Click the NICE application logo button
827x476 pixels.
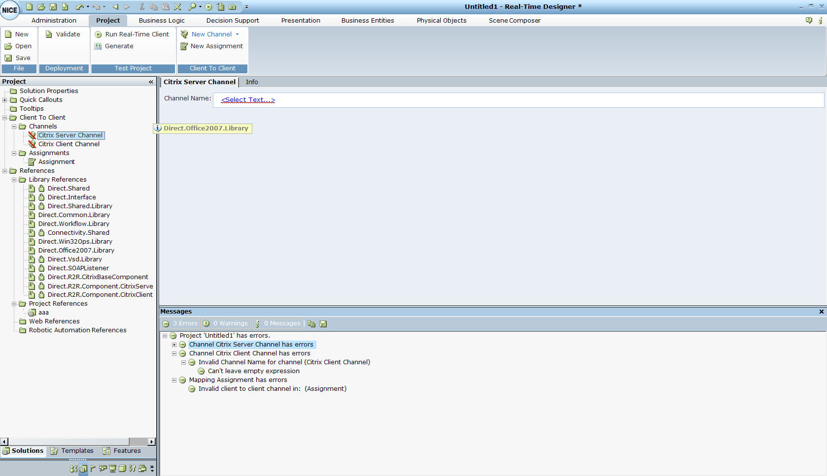[x=9, y=10]
